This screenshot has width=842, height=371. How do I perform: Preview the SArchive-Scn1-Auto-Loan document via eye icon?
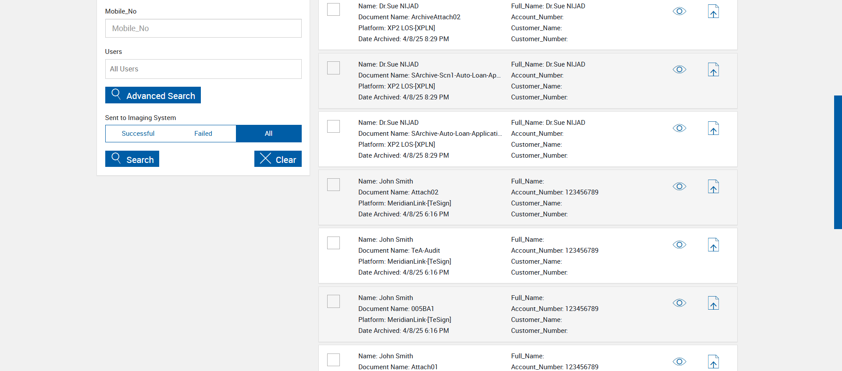point(679,70)
